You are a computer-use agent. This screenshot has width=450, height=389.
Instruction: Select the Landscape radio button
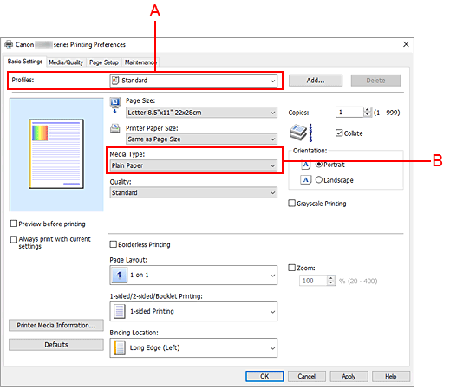319,180
